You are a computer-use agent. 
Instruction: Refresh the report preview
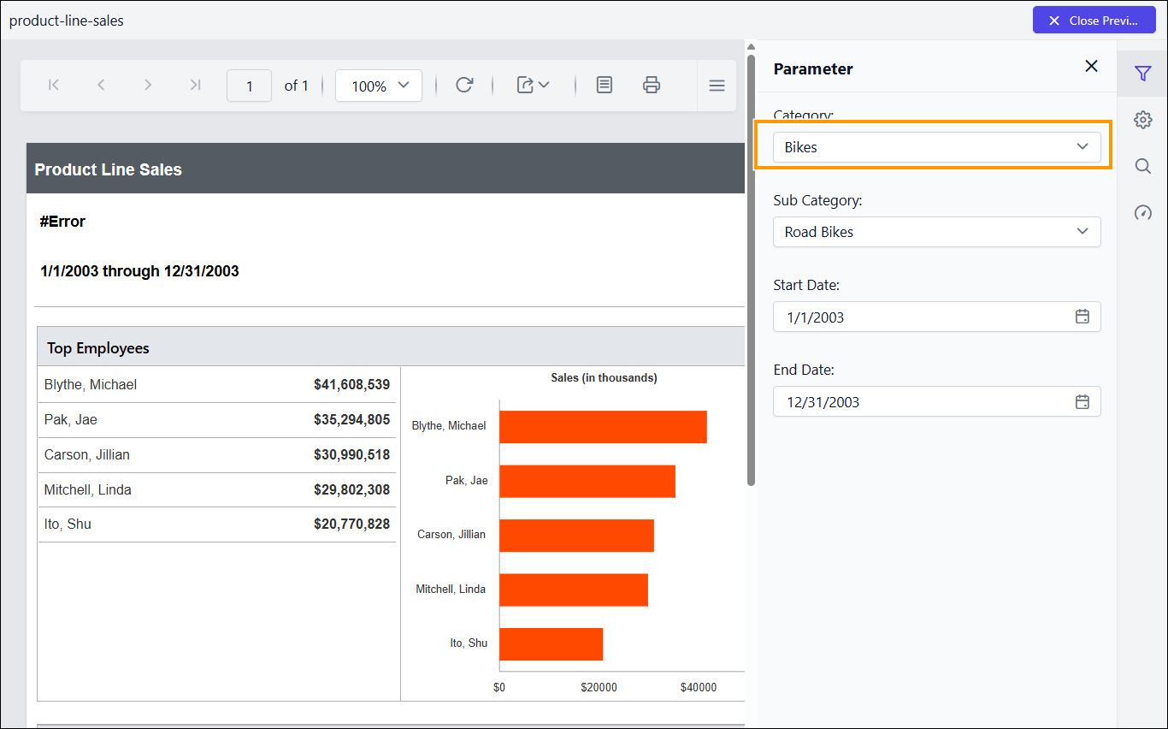(464, 85)
